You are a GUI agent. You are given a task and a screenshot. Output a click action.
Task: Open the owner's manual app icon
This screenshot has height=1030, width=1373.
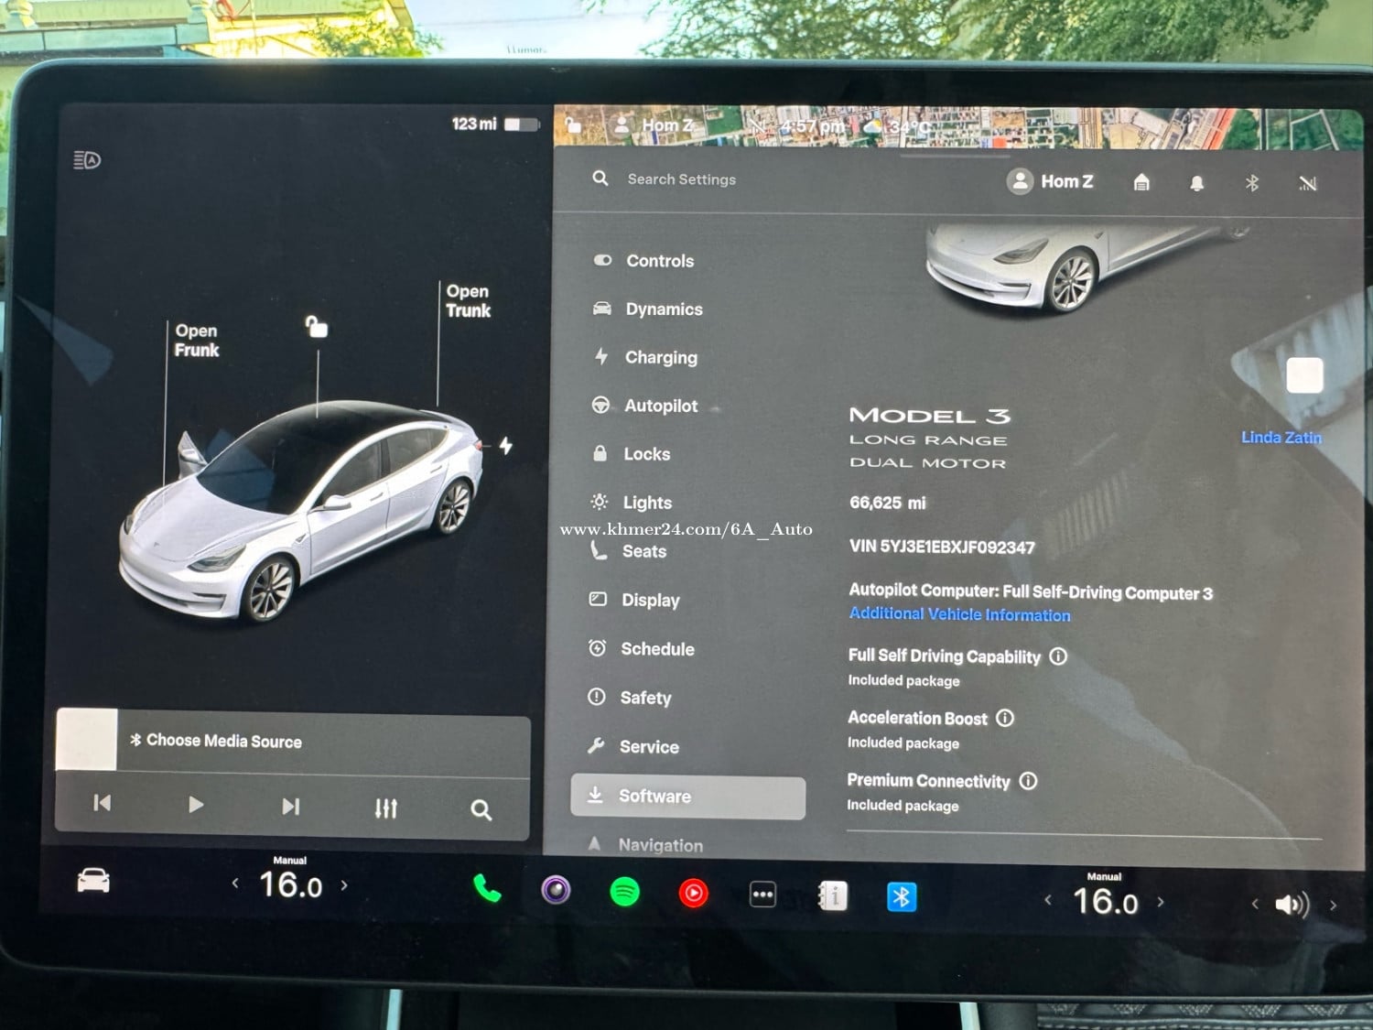pos(832,895)
